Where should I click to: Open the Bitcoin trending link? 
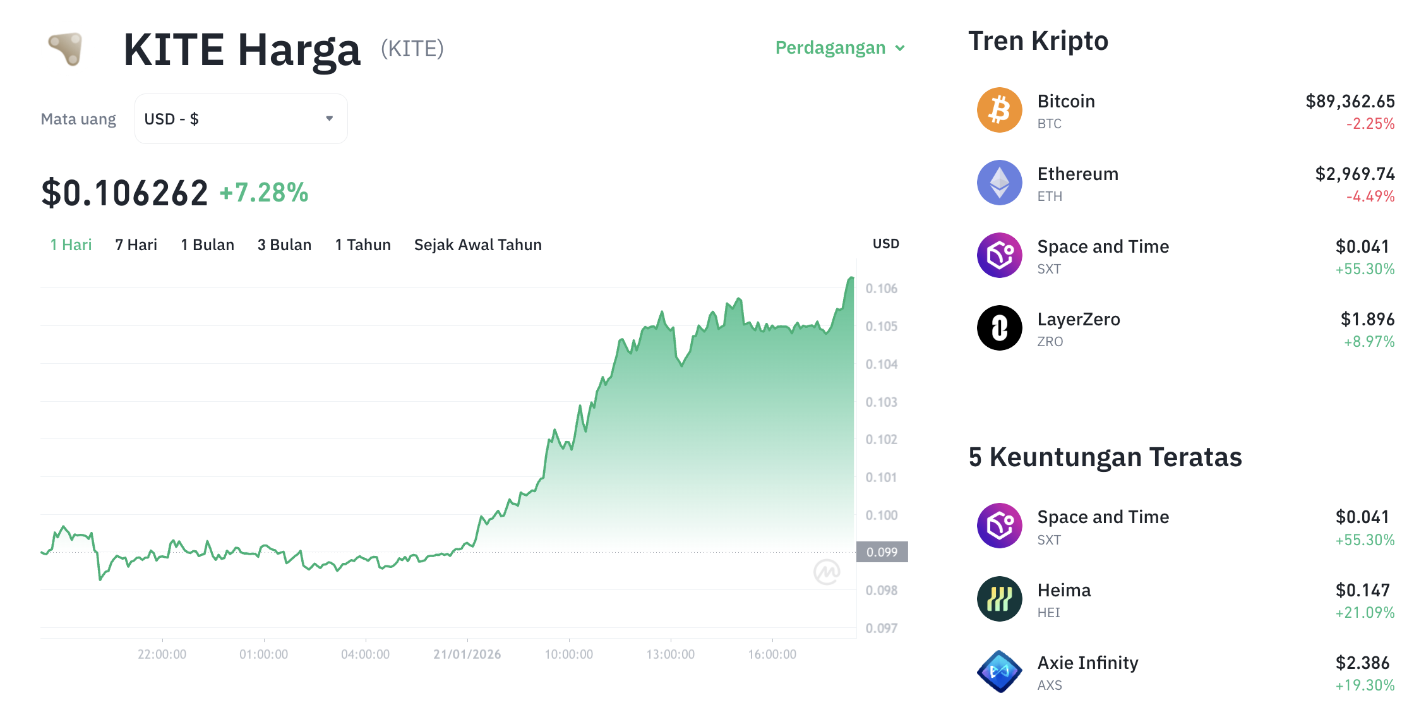click(x=1066, y=102)
